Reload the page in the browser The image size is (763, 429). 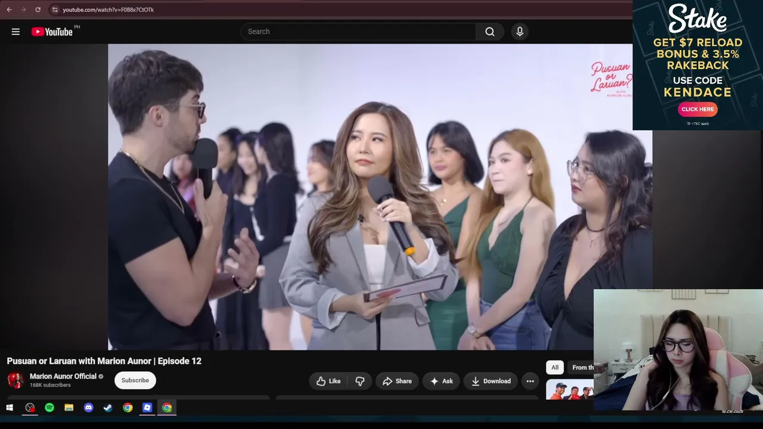(38, 10)
